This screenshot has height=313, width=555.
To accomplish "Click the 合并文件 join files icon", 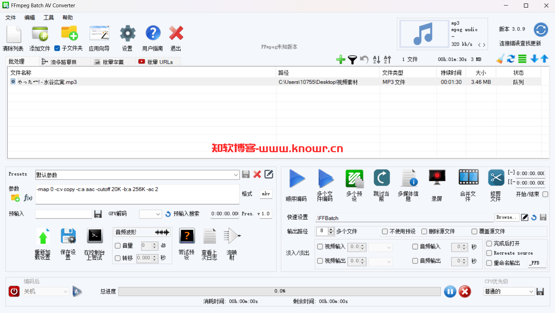I will (x=469, y=177).
